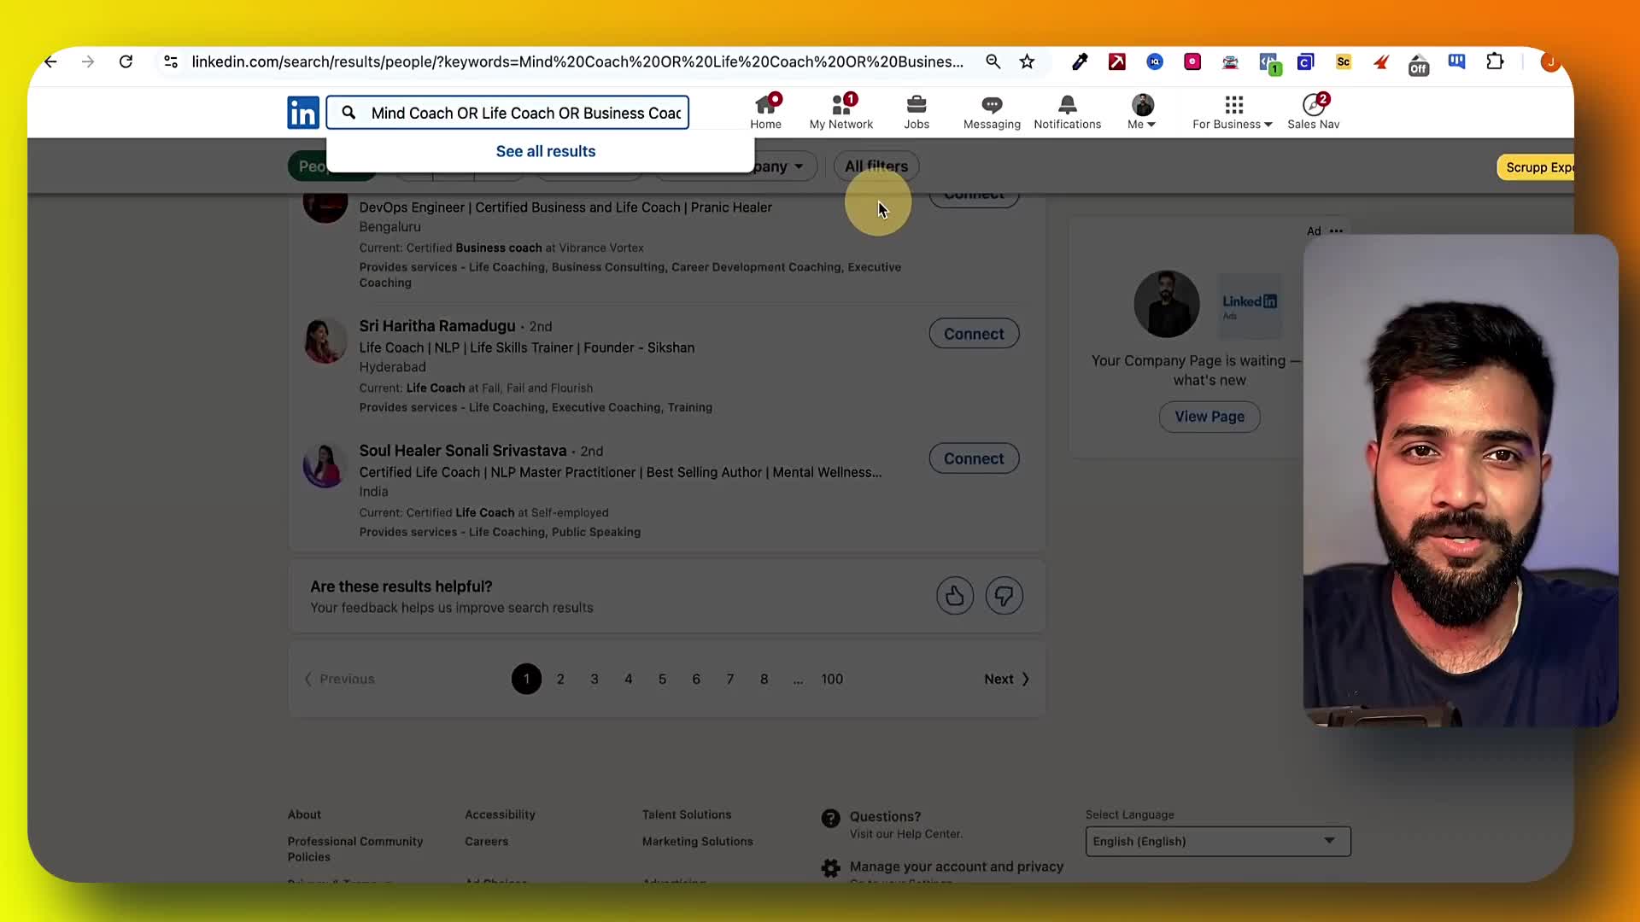The height and width of the screenshot is (922, 1640).
Task: Open LinkedIn Home icon
Action: click(x=765, y=106)
